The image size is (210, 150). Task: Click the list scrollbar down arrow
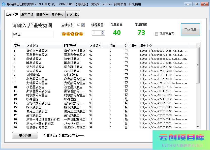[x=198, y=127]
